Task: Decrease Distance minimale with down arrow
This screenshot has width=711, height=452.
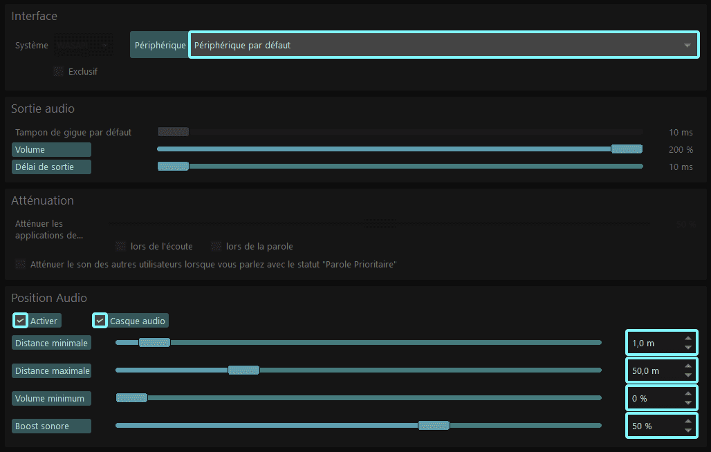Action: coord(687,347)
